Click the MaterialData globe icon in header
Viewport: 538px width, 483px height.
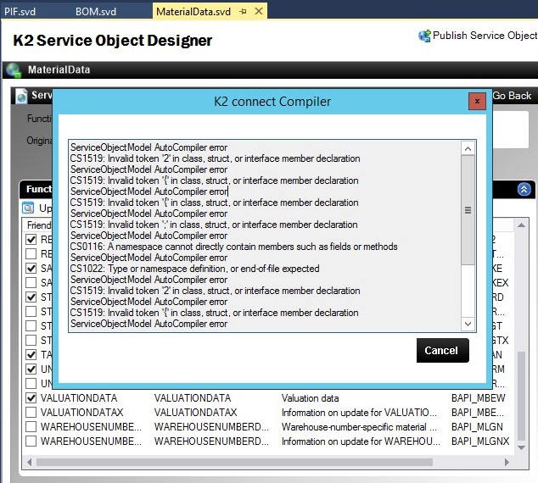[x=14, y=69]
